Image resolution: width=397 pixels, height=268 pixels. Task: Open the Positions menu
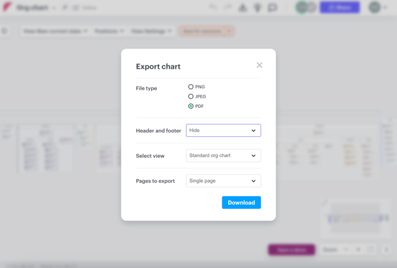coord(109,31)
